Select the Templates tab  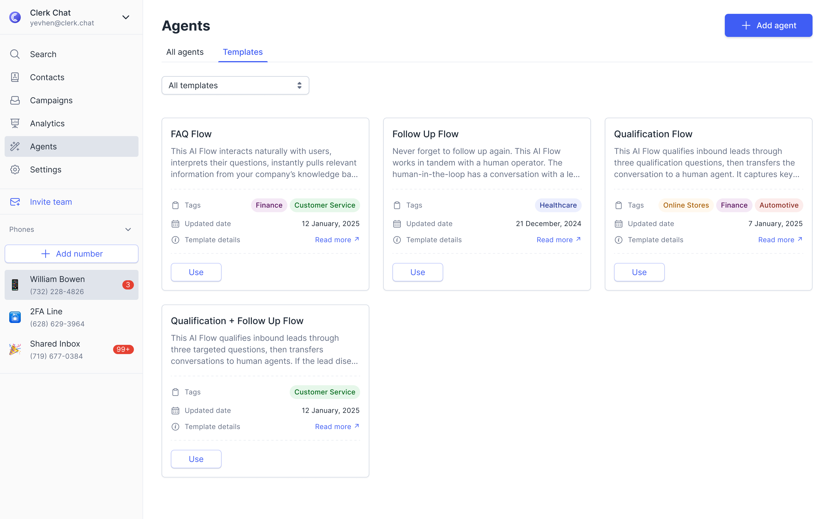point(242,52)
